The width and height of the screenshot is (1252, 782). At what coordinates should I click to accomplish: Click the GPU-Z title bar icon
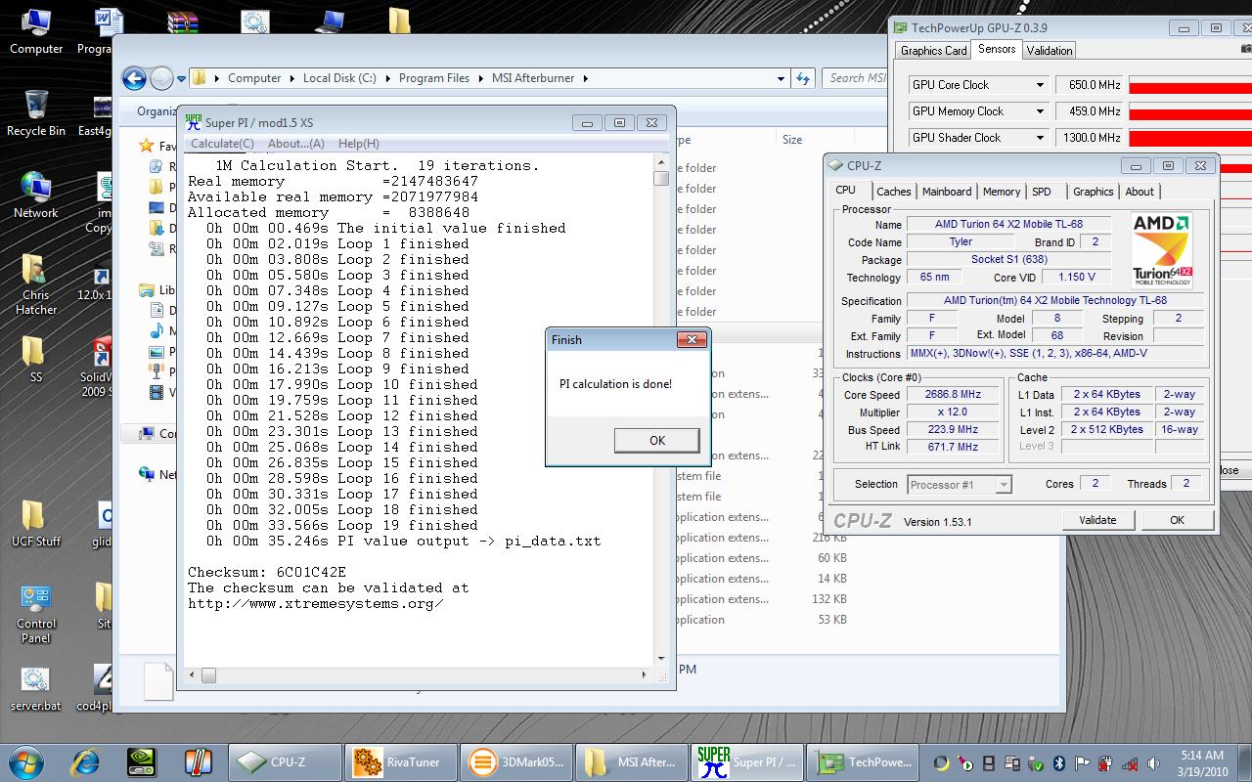pos(902,27)
